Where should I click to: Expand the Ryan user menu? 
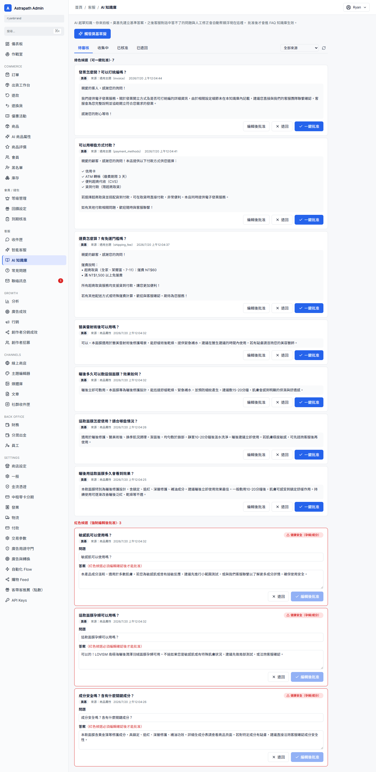(x=356, y=7)
